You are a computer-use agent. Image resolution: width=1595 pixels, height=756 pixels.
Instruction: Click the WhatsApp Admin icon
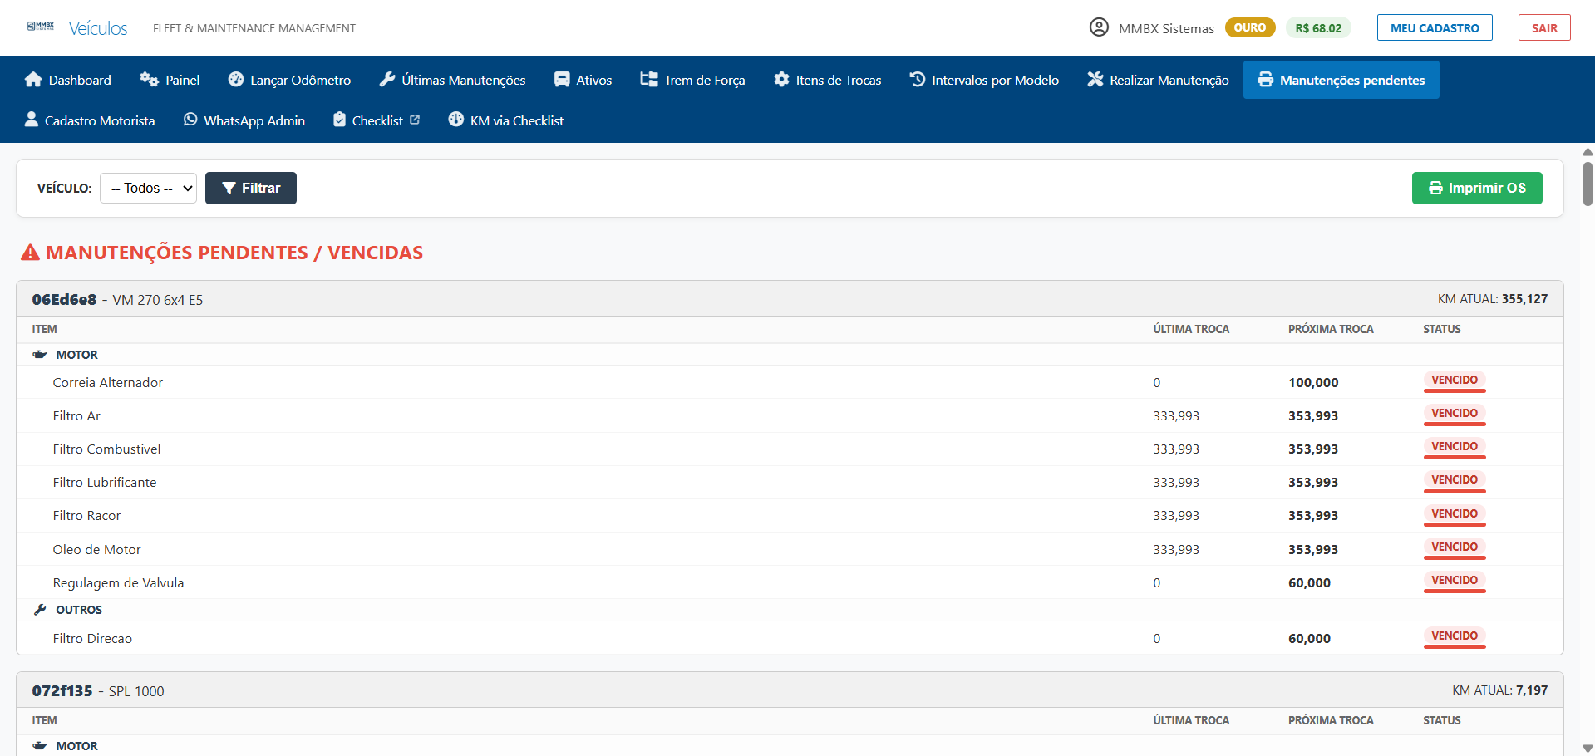point(190,120)
